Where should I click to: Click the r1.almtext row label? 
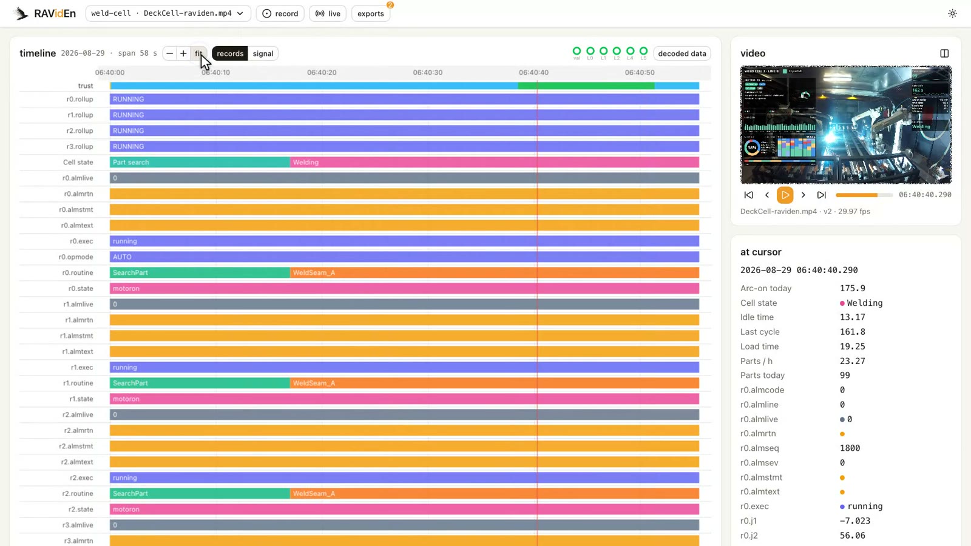pyautogui.click(x=78, y=351)
